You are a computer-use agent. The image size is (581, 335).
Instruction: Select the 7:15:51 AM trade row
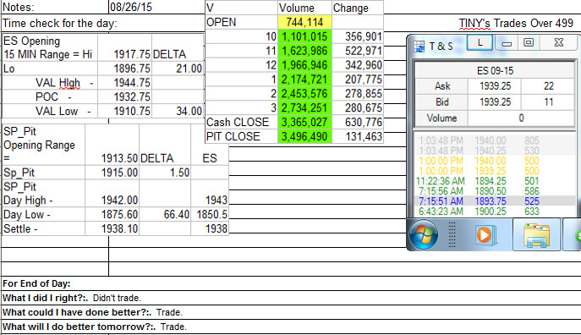click(495, 201)
